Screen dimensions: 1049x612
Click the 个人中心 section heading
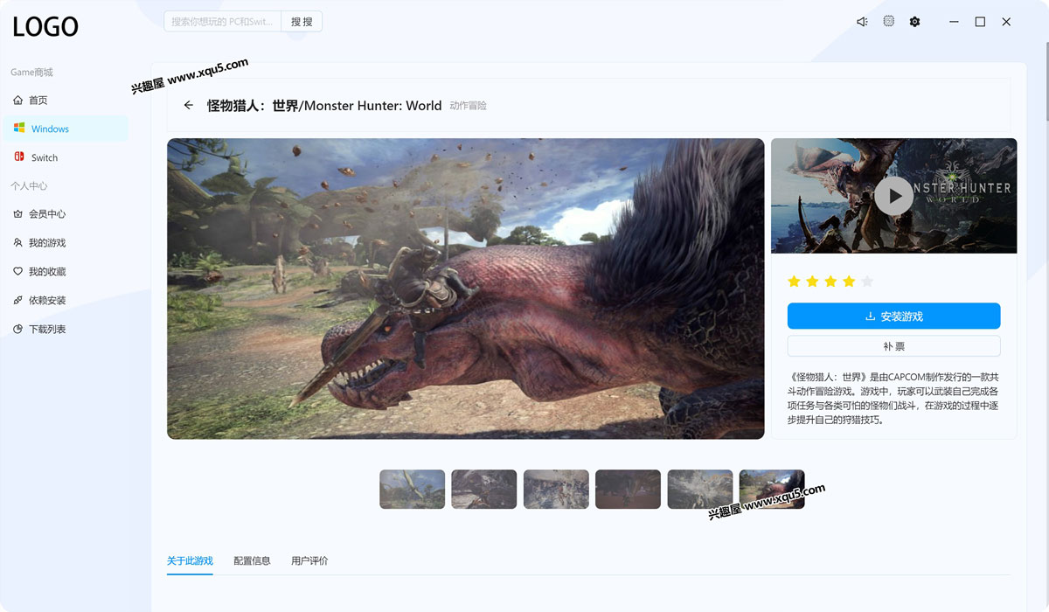[29, 186]
